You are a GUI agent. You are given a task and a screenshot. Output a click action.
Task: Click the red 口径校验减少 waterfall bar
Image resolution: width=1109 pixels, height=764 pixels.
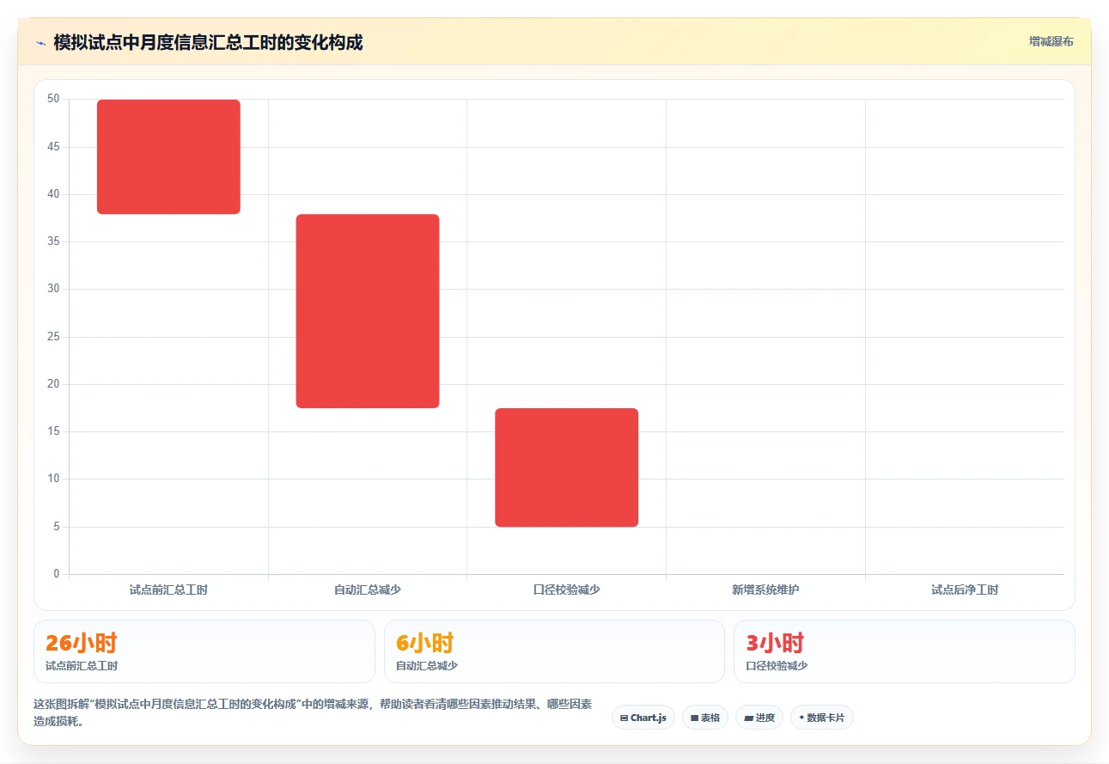coord(567,468)
